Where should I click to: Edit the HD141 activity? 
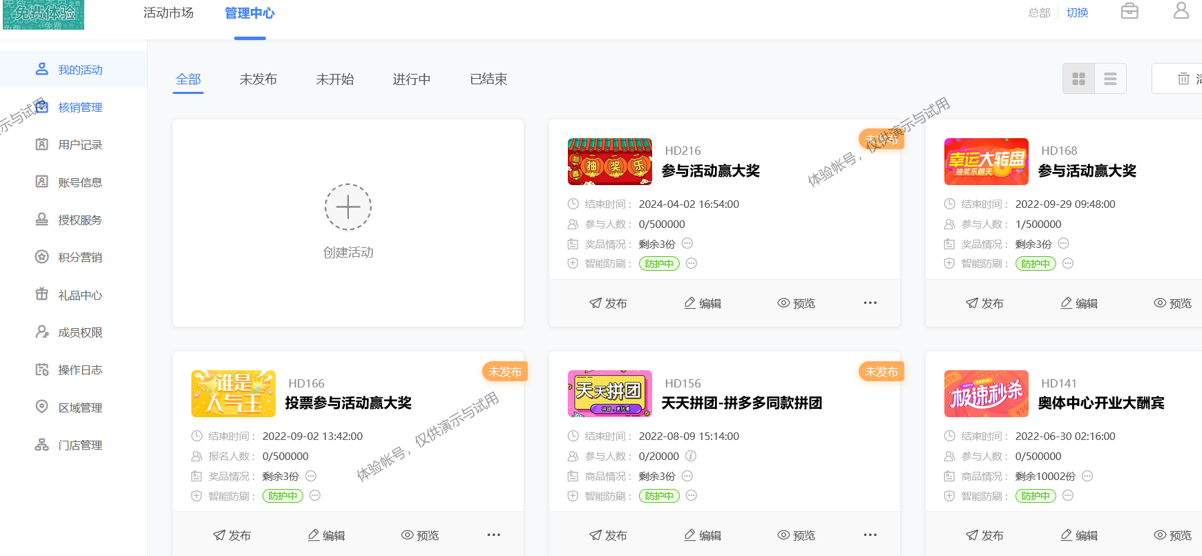click(1079, 535)
